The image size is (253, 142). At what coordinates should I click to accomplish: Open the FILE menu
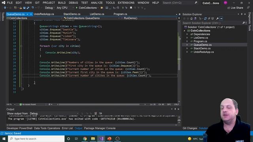click(9, 3)
